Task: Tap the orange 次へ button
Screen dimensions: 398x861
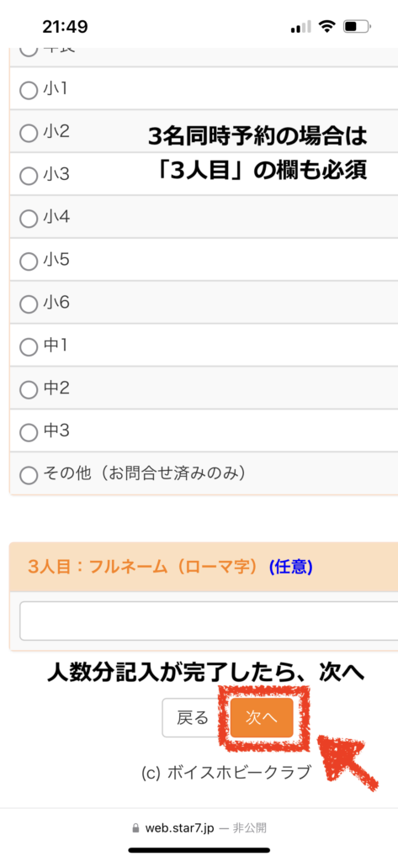Action: click(x=262, y=718)
